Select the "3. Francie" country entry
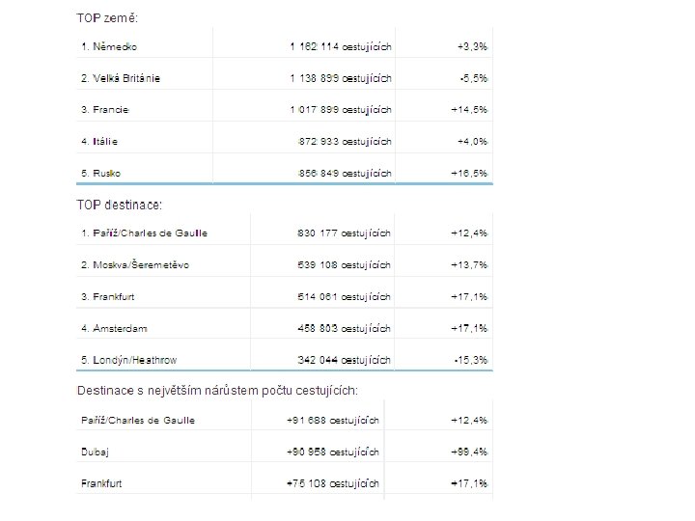 (105, 110)
